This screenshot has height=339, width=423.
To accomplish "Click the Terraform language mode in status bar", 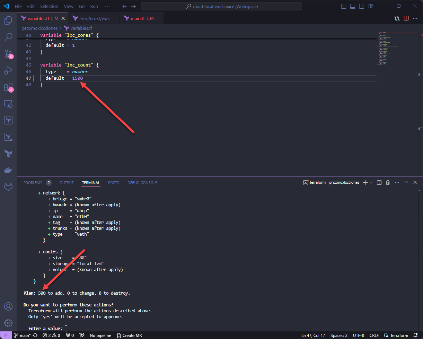I will [396, 335].
